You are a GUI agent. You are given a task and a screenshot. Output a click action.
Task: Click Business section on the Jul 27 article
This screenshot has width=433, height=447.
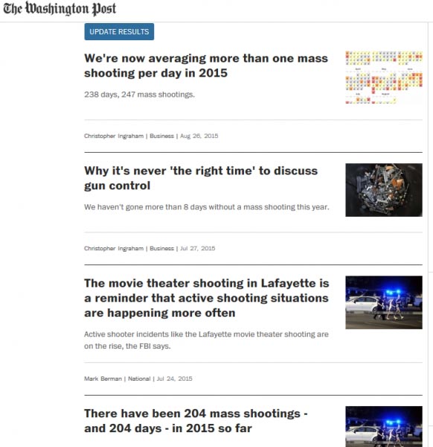click(161, 248)
